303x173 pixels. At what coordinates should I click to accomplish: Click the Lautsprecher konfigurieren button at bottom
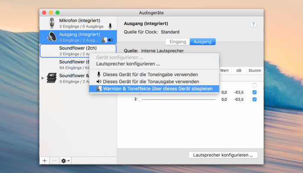(223, 155)
